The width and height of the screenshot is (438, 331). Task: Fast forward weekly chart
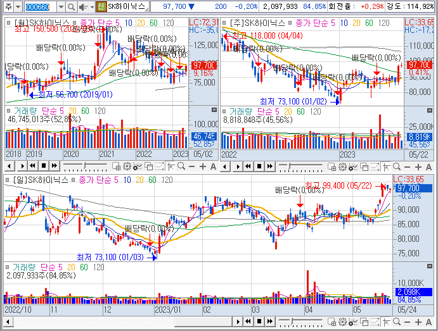point(270,166)
